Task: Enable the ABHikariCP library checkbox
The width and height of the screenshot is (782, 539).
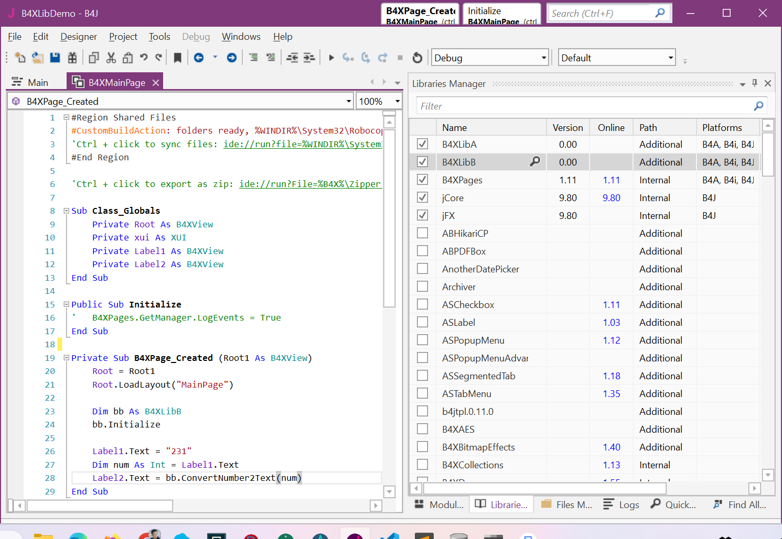Action: click(422, 233)
